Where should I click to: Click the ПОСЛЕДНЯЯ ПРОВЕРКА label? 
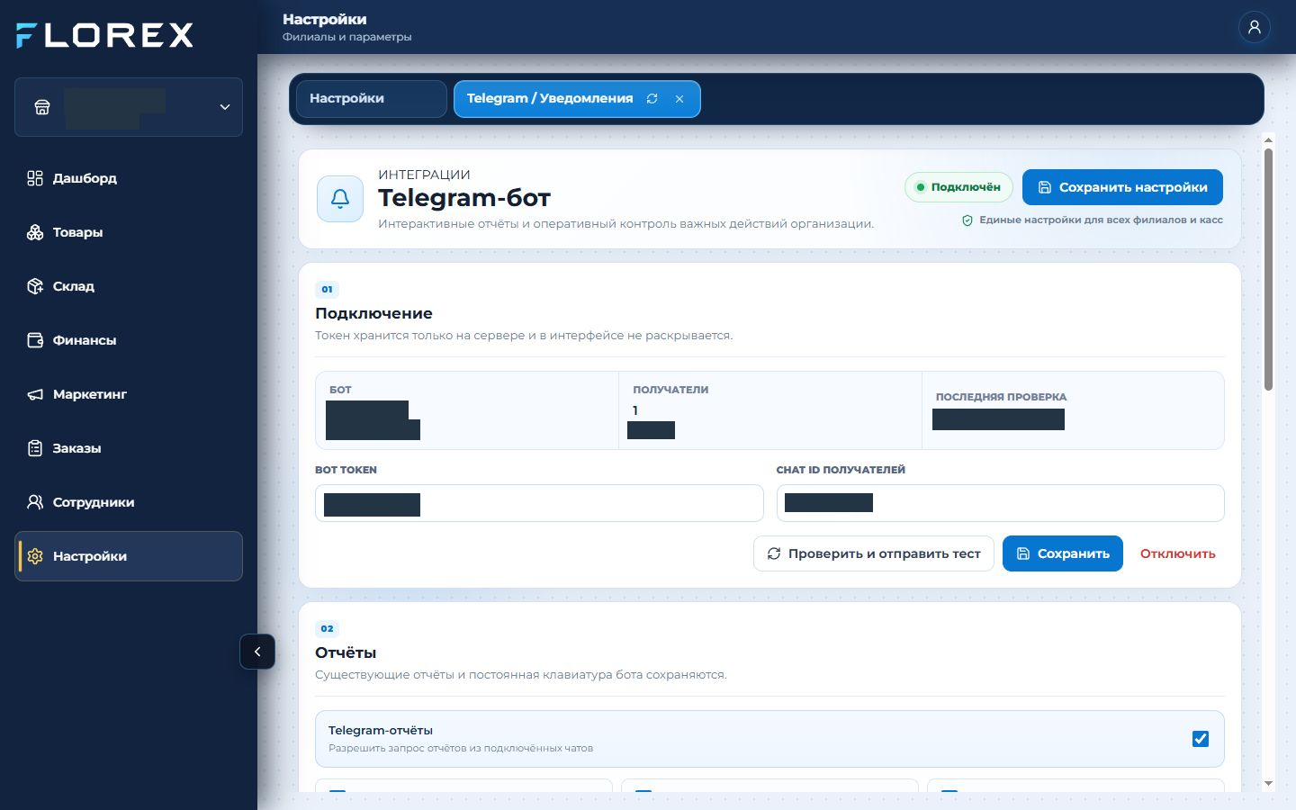pyautogui.click(x=1001, y=397)
